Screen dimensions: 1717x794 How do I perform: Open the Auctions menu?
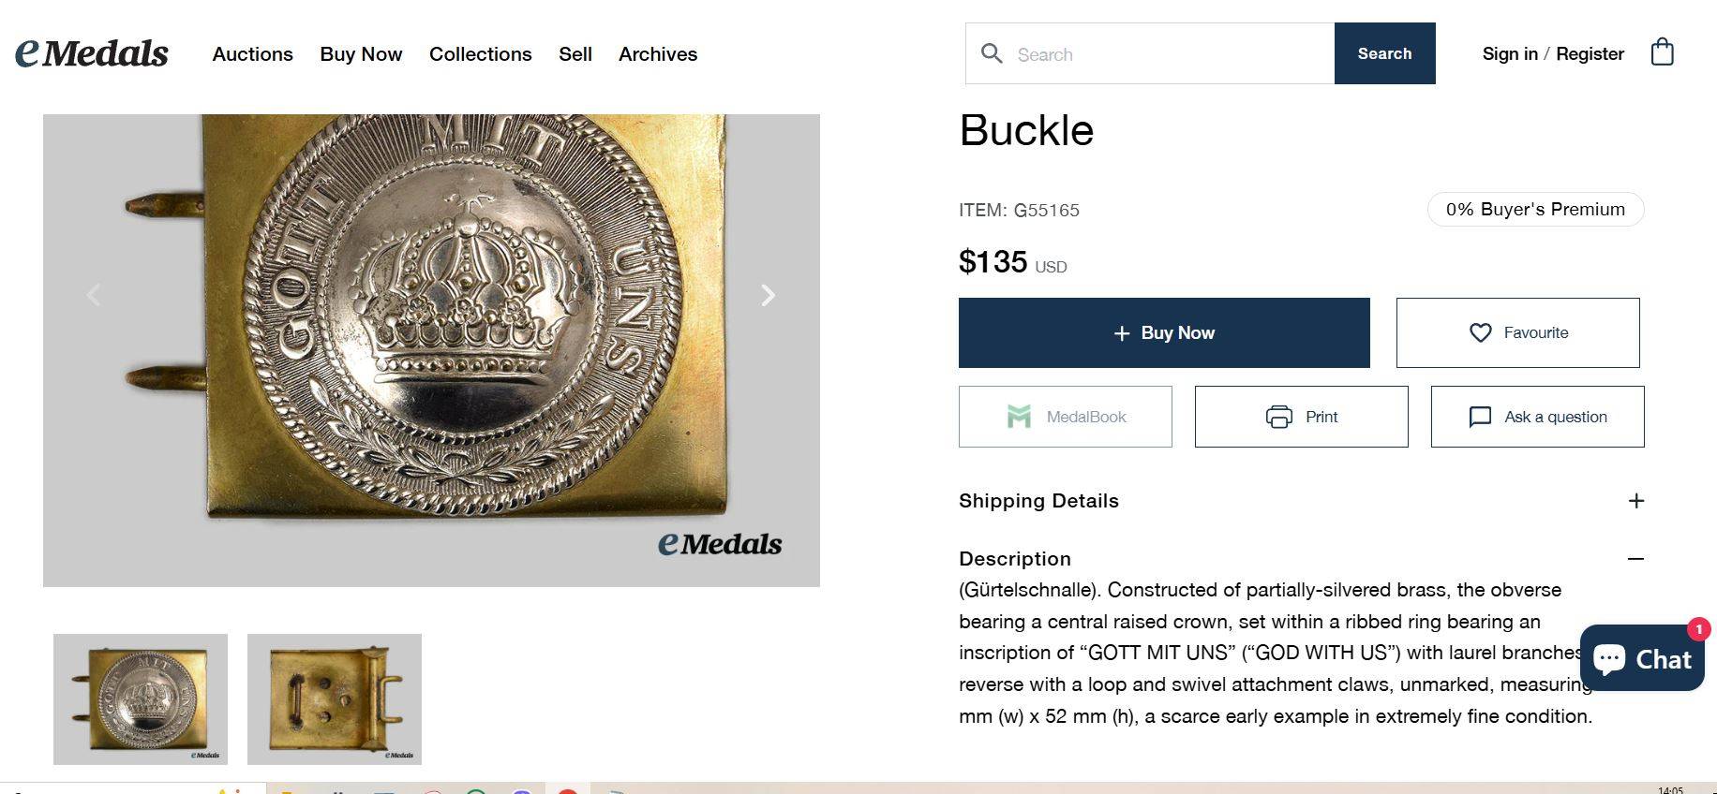[x=252, y=54]
